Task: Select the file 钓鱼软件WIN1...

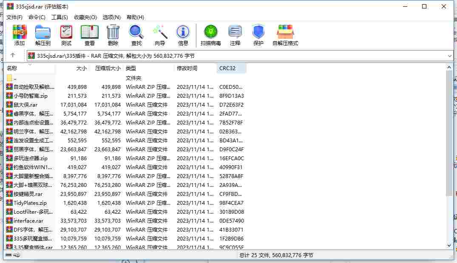Action: click(33, 167)
